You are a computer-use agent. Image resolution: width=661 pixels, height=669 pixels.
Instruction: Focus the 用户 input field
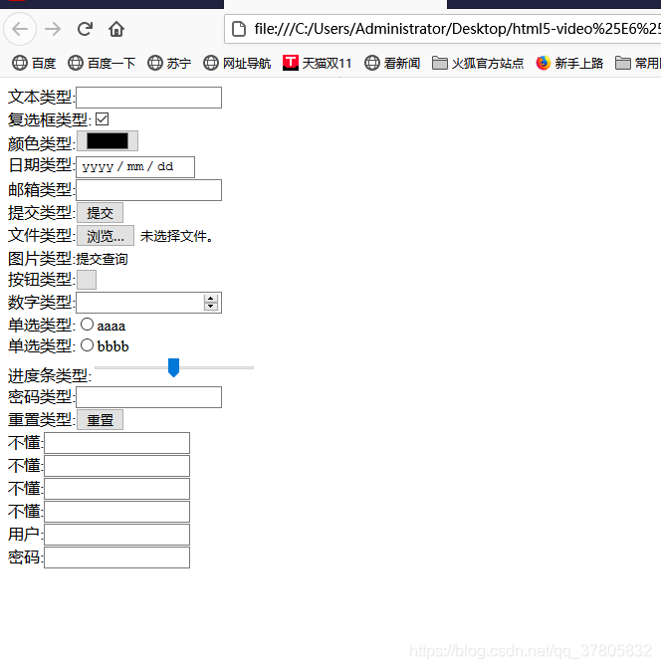click(116, 535)
